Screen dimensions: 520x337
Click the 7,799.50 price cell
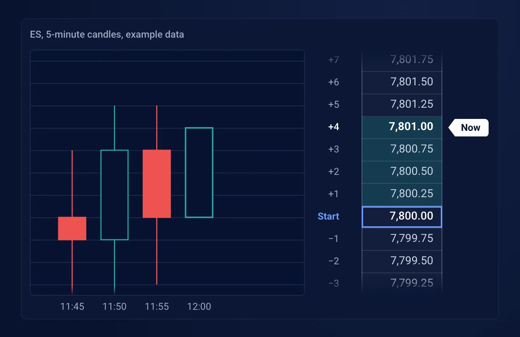[402, 261]
